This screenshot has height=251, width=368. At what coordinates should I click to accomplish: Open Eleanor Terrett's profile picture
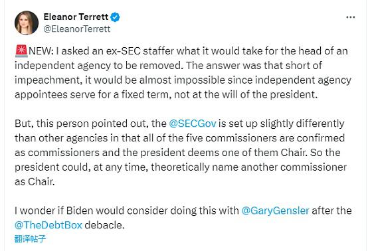click(x=27, y=23)
